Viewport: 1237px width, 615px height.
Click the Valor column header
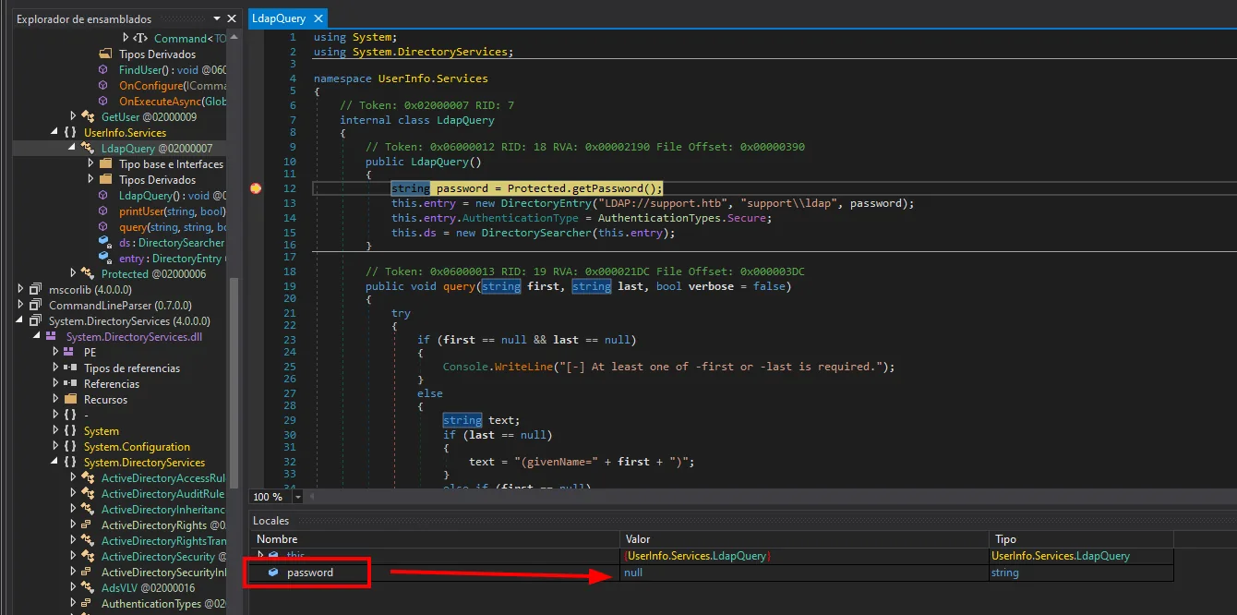[804, 539]
